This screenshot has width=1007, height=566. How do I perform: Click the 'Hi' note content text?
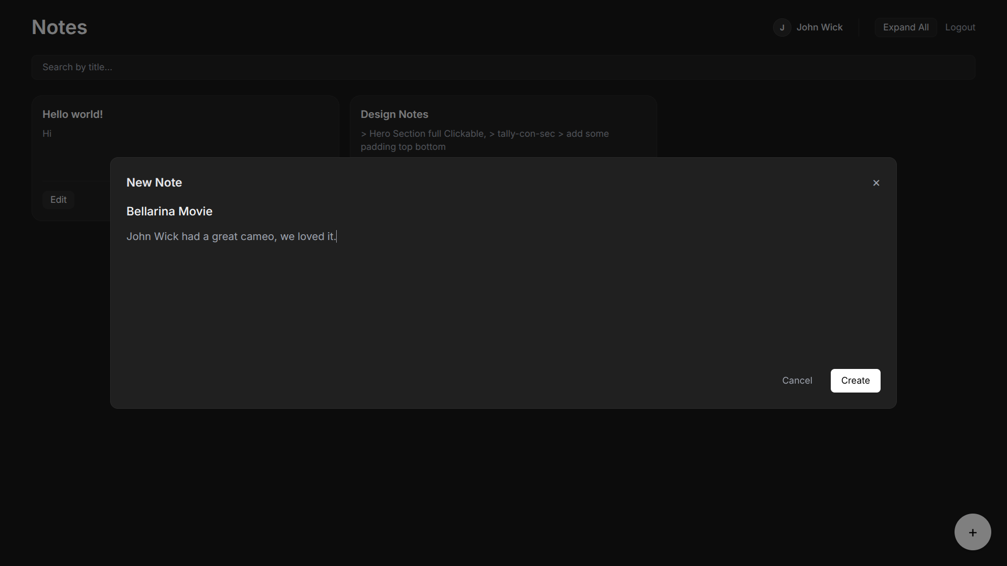(x=47, y=134)
